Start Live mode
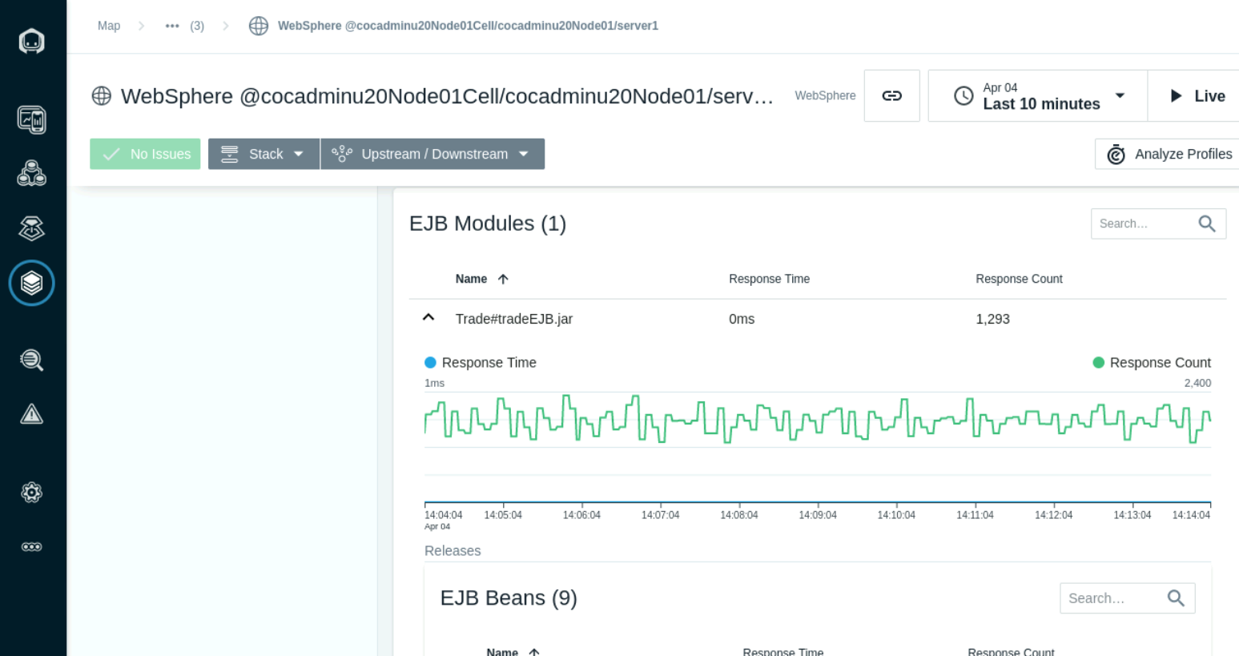Viewport: 1239px width, 656px height. tap(1196, 96)
